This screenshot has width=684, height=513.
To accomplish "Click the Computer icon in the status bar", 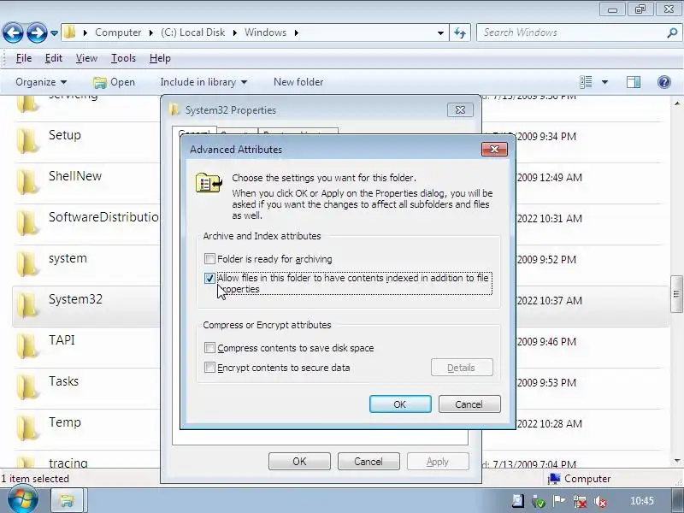I will click(x=554, y=479).
